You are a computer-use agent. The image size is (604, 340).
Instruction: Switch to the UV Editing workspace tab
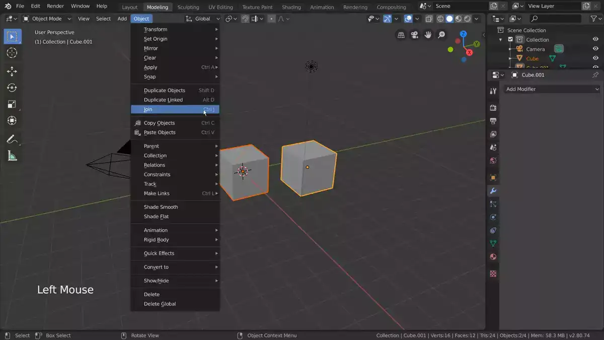pos(220,7)
